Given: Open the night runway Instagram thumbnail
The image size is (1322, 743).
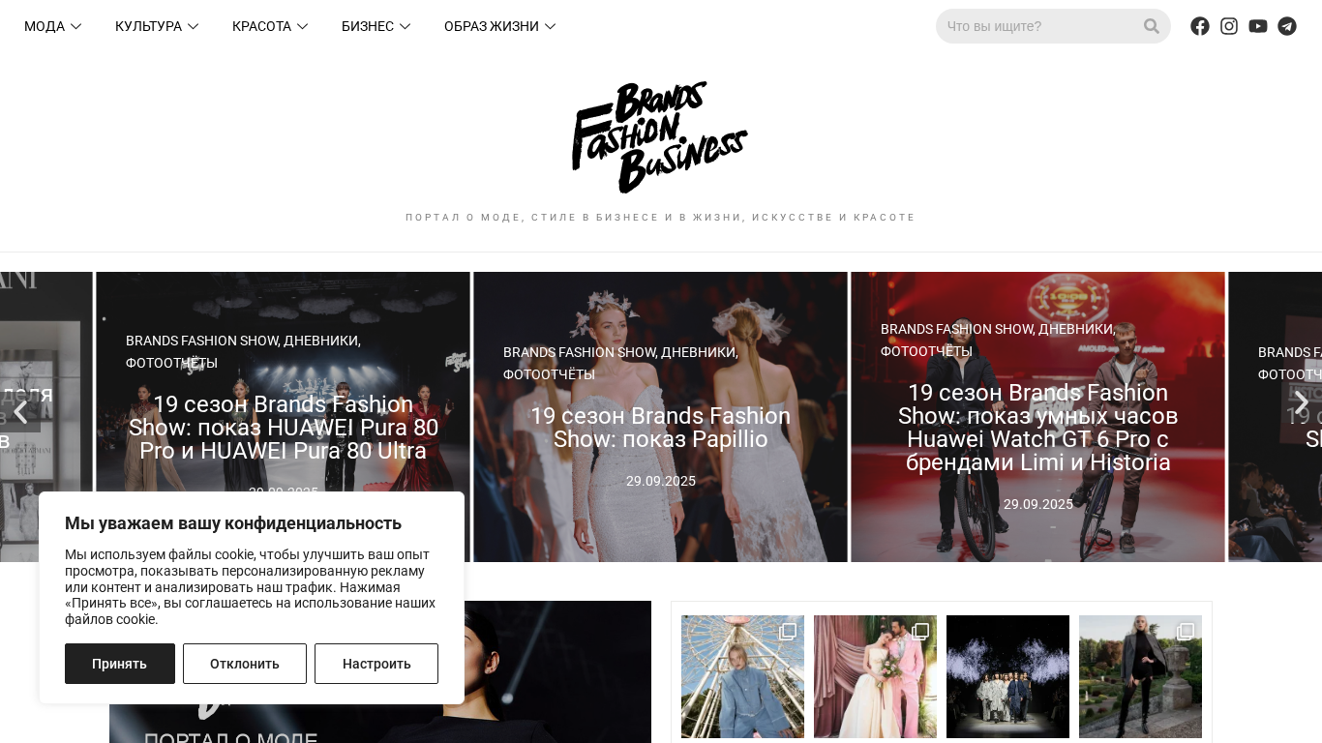Looking at the screenshot, I should (1007, 676).
